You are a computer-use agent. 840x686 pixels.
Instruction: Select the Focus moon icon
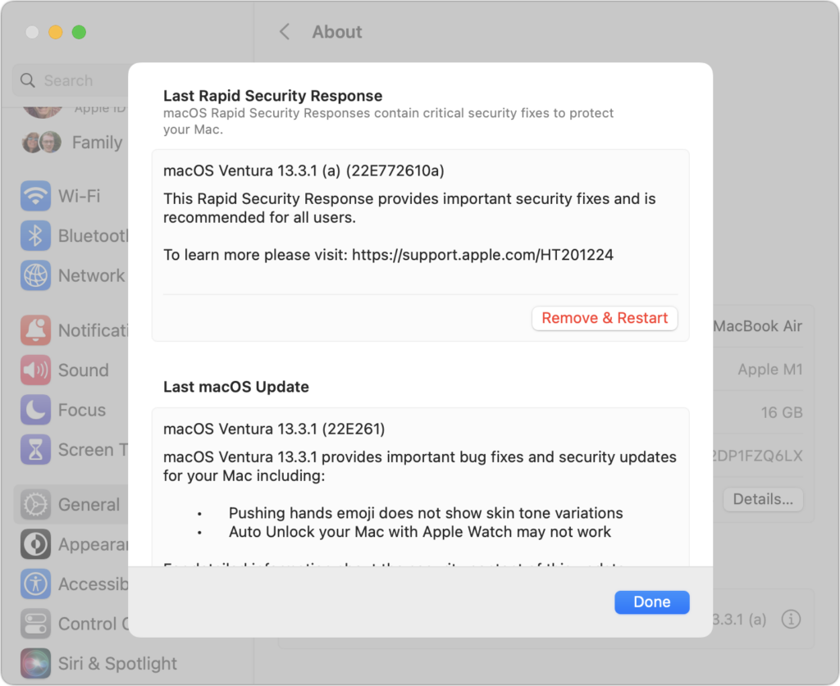[35, 410]
